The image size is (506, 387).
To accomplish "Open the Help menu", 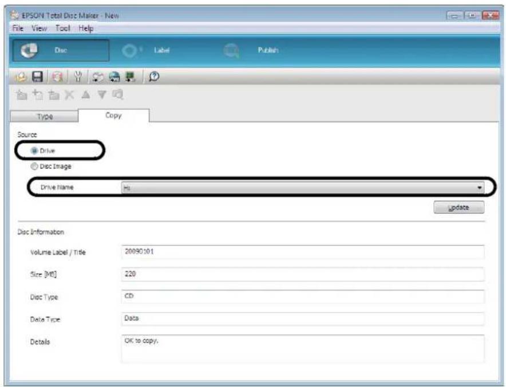I will click(86, 29).
